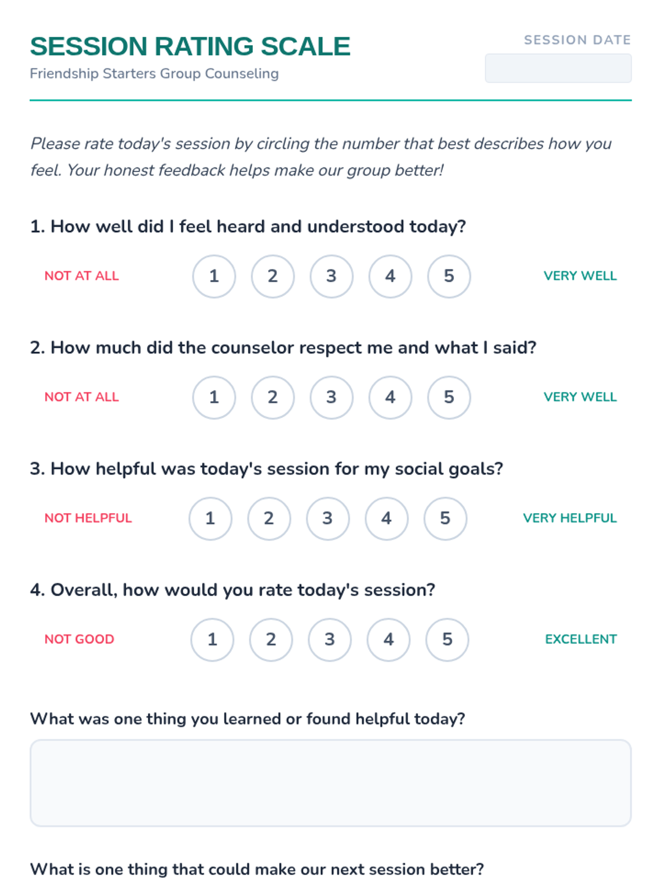Rate overall session as 5, Excellent

pyautogui.click(x=447, y=639)
